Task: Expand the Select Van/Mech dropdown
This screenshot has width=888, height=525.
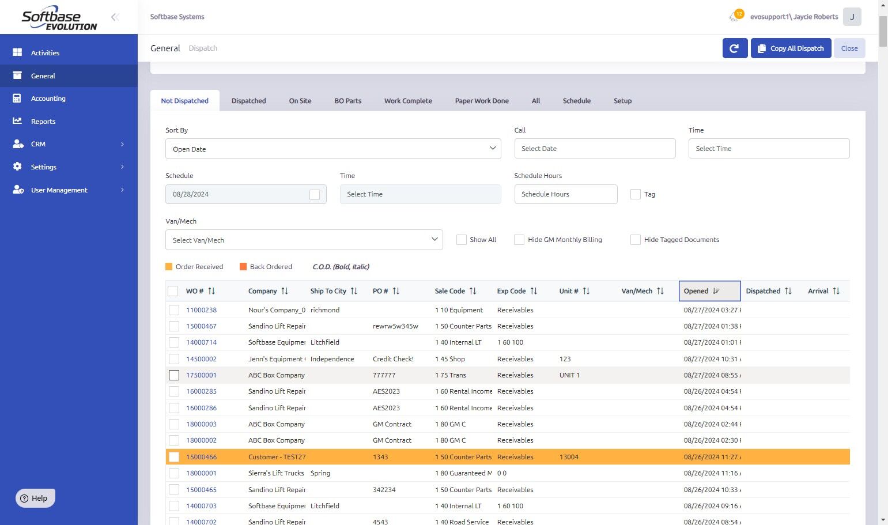Action: click(304, 240)
